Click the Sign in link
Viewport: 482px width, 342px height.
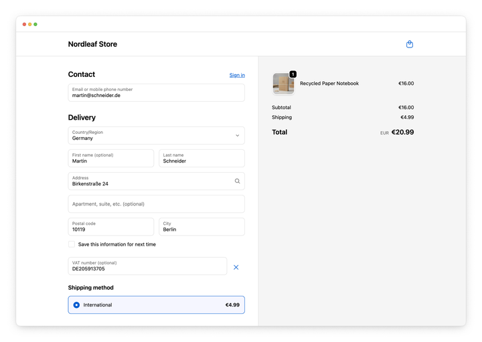tap(237, 75)
